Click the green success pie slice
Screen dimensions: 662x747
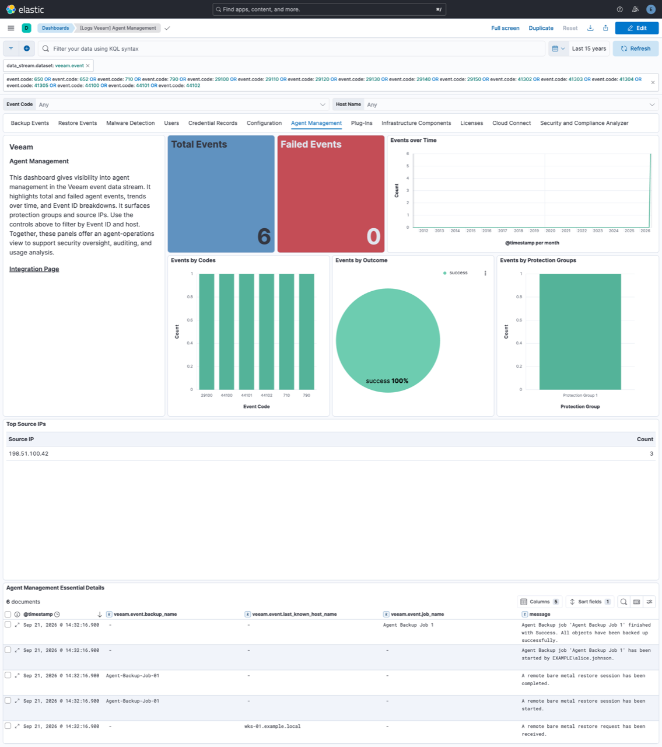tap(388, 340)
